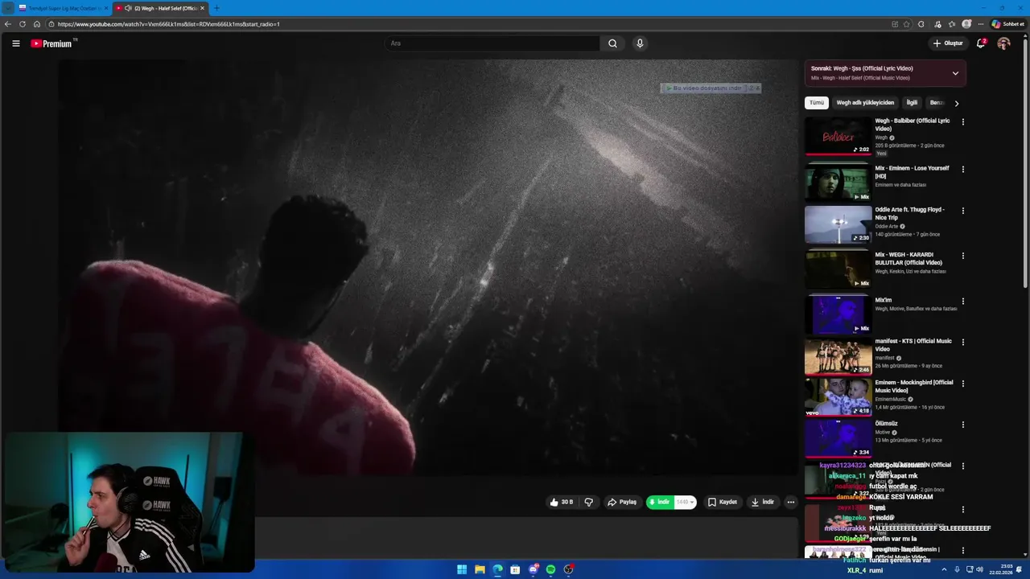Open Microsoft Store from taskbar

click(515, 569)
